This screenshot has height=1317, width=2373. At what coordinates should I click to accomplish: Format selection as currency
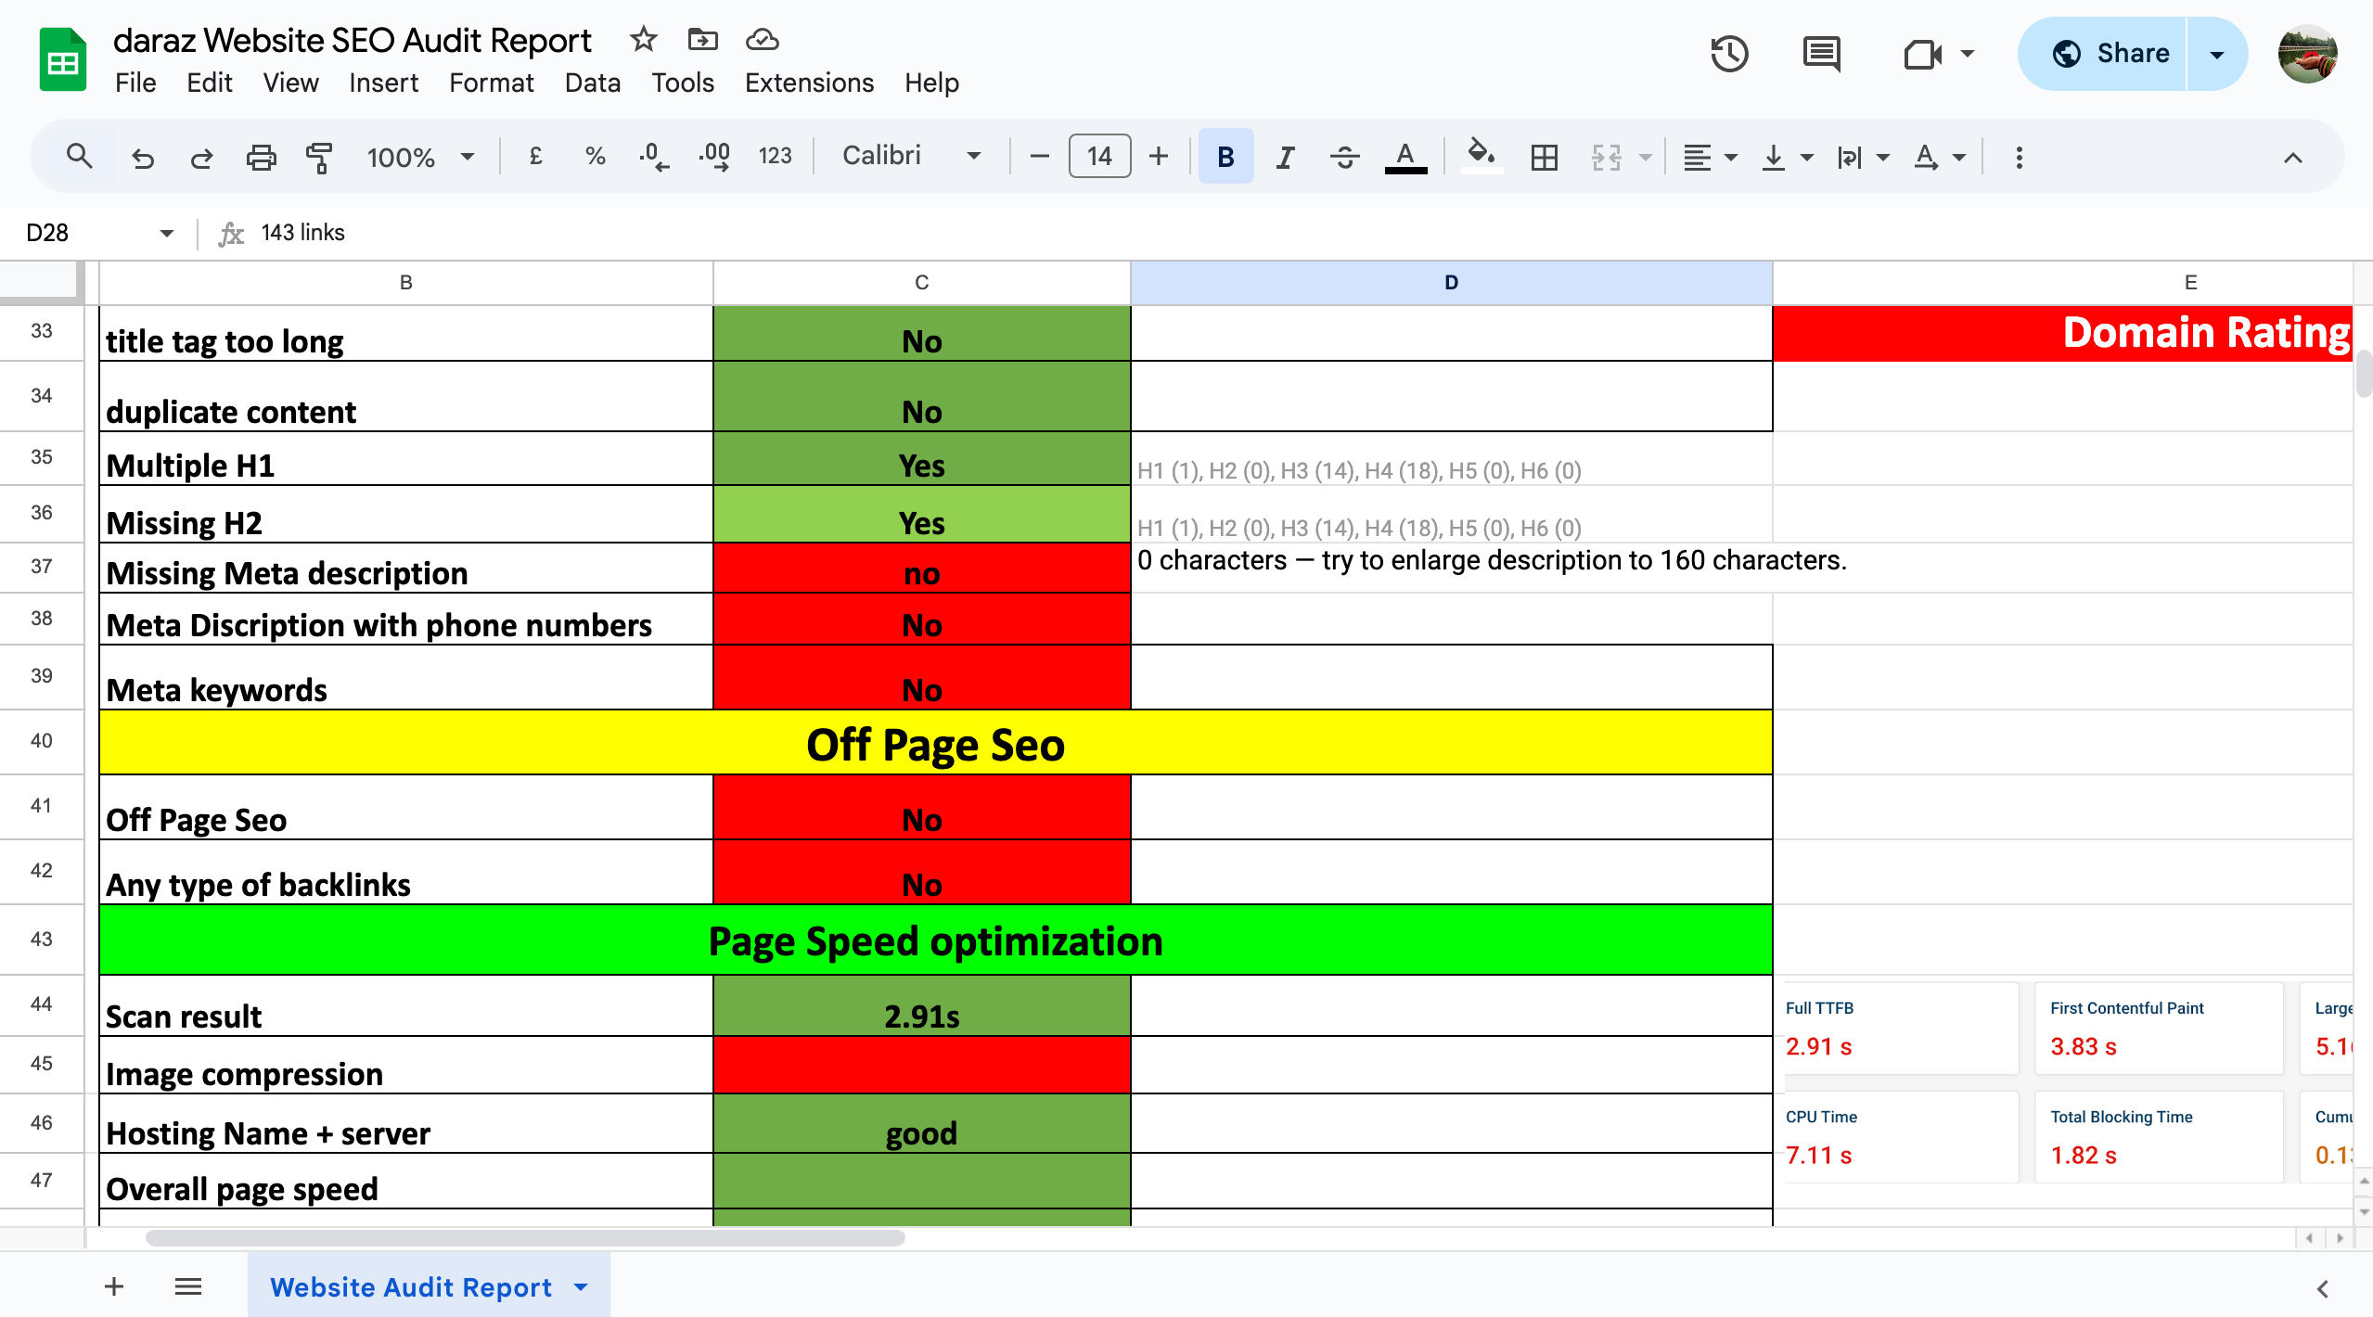coord(533,156)
